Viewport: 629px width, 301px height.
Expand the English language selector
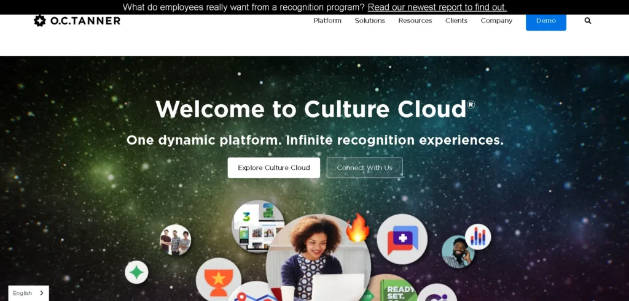(x=28, y=293)
